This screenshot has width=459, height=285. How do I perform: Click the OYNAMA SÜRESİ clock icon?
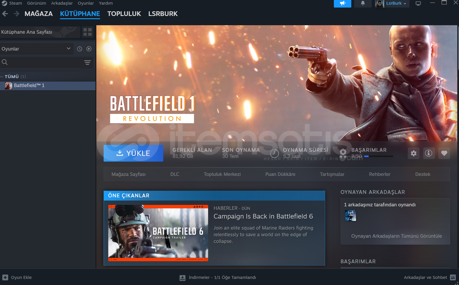pyautogui.click(x=274, y=153)
